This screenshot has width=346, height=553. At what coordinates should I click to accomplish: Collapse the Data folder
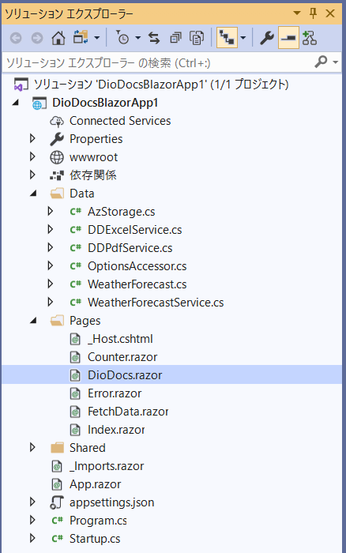tap(33, 194)
